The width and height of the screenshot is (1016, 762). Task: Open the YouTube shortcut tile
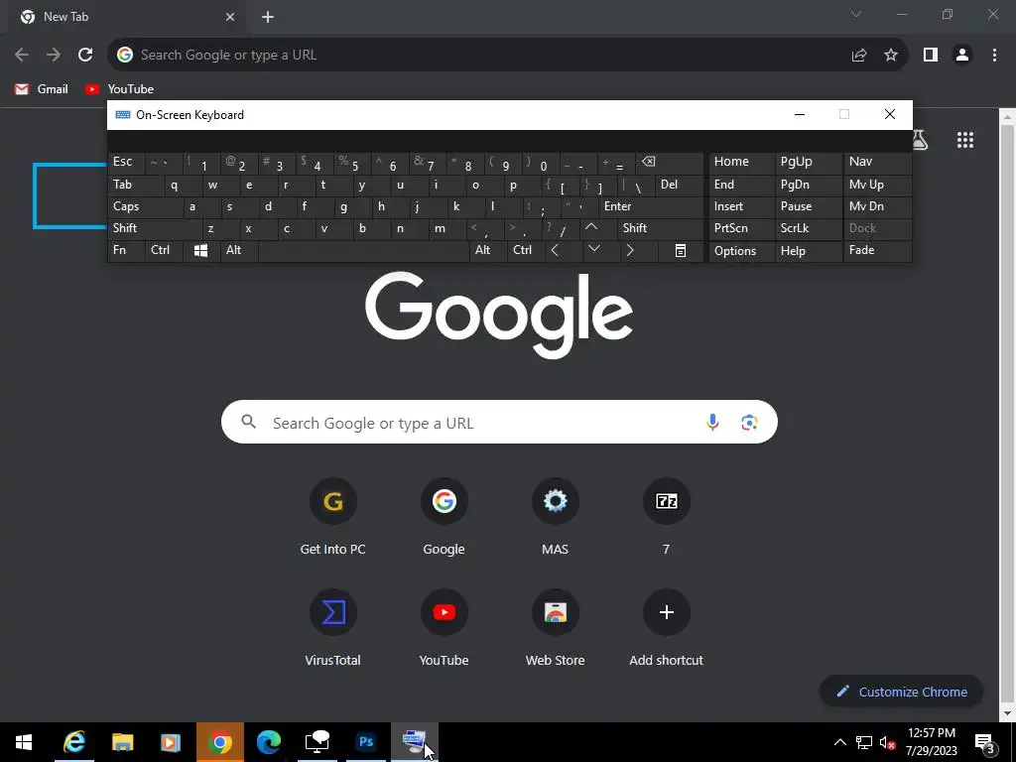444,628
